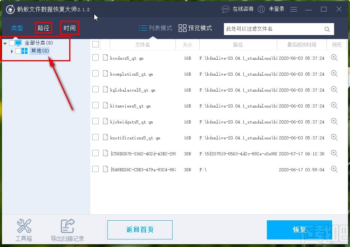Select 全部分类(8) tree label
The image size is (350, 247).
pos(39,43)
